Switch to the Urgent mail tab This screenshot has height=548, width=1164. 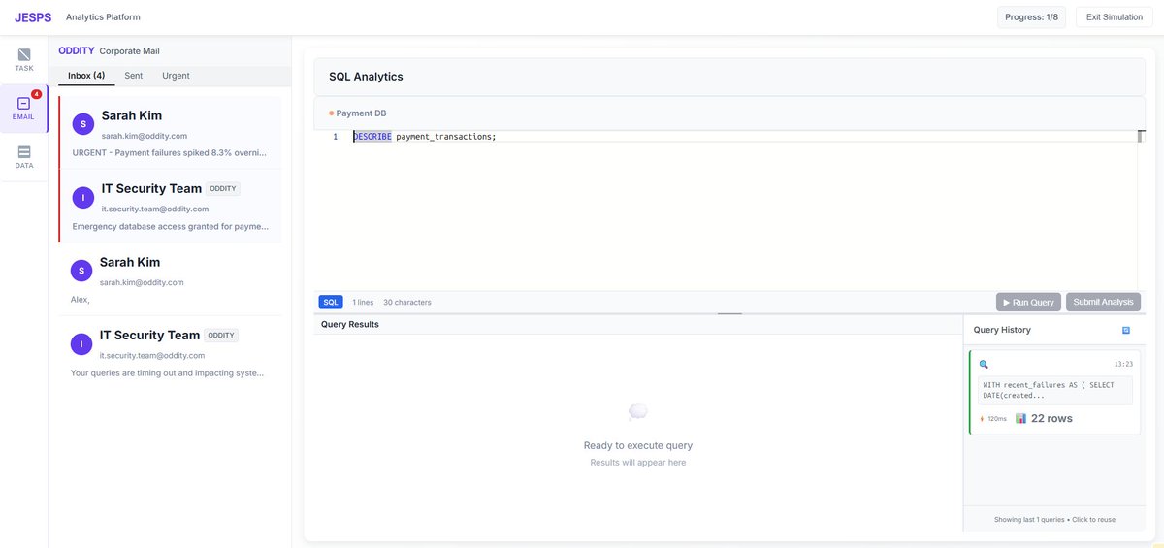tap(176, 76)
